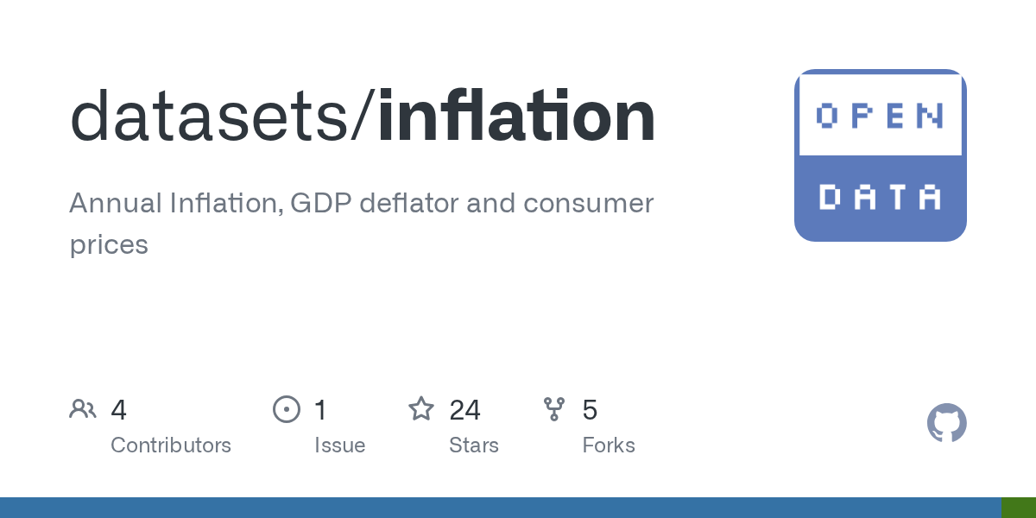
Task: Click the Forks label
Action: pyautogui.click(x=609, y=445)
